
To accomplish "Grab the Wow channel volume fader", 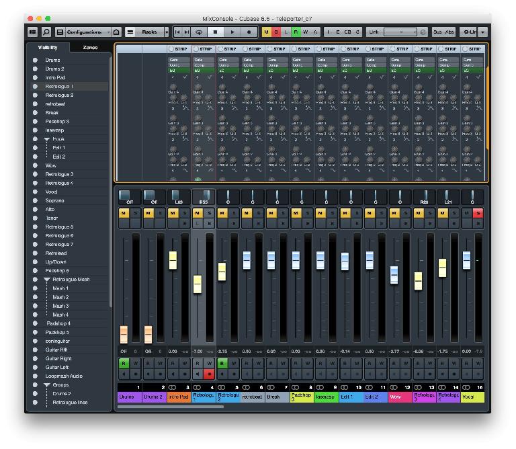I will point(394,275).
